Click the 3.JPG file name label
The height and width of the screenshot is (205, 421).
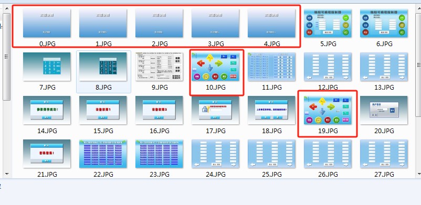pyautogui.click(x=216, y=44)
